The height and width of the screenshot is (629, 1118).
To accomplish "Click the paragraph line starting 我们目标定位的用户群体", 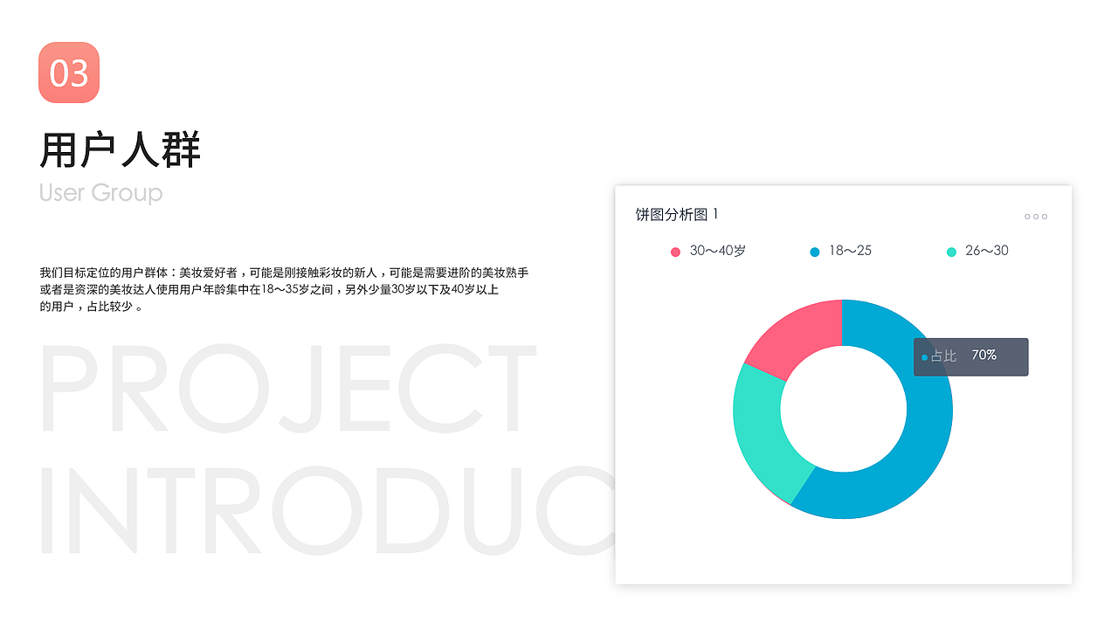I will (284, 273).
